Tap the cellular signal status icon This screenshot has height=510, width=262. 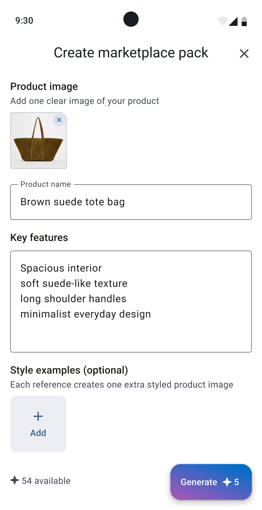click(233, 21)
